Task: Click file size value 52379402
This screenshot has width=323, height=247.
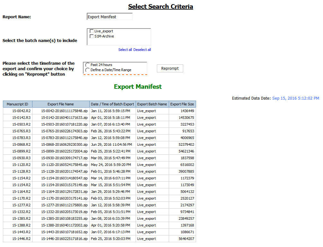Action: tap(186, 144)
